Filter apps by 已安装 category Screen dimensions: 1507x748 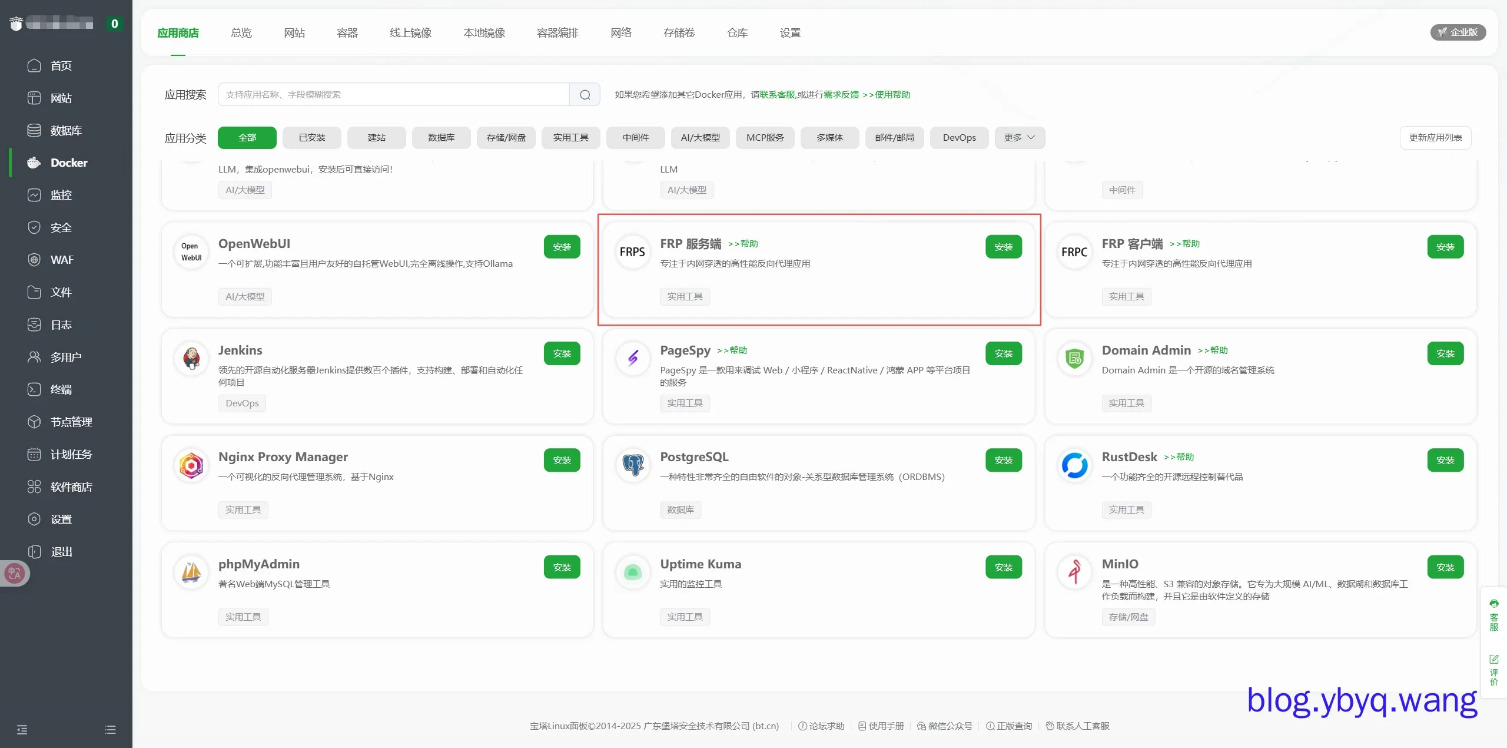312,137
